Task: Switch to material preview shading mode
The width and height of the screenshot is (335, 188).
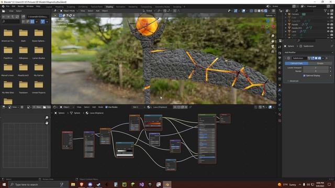Action: [x=262, y=11]
